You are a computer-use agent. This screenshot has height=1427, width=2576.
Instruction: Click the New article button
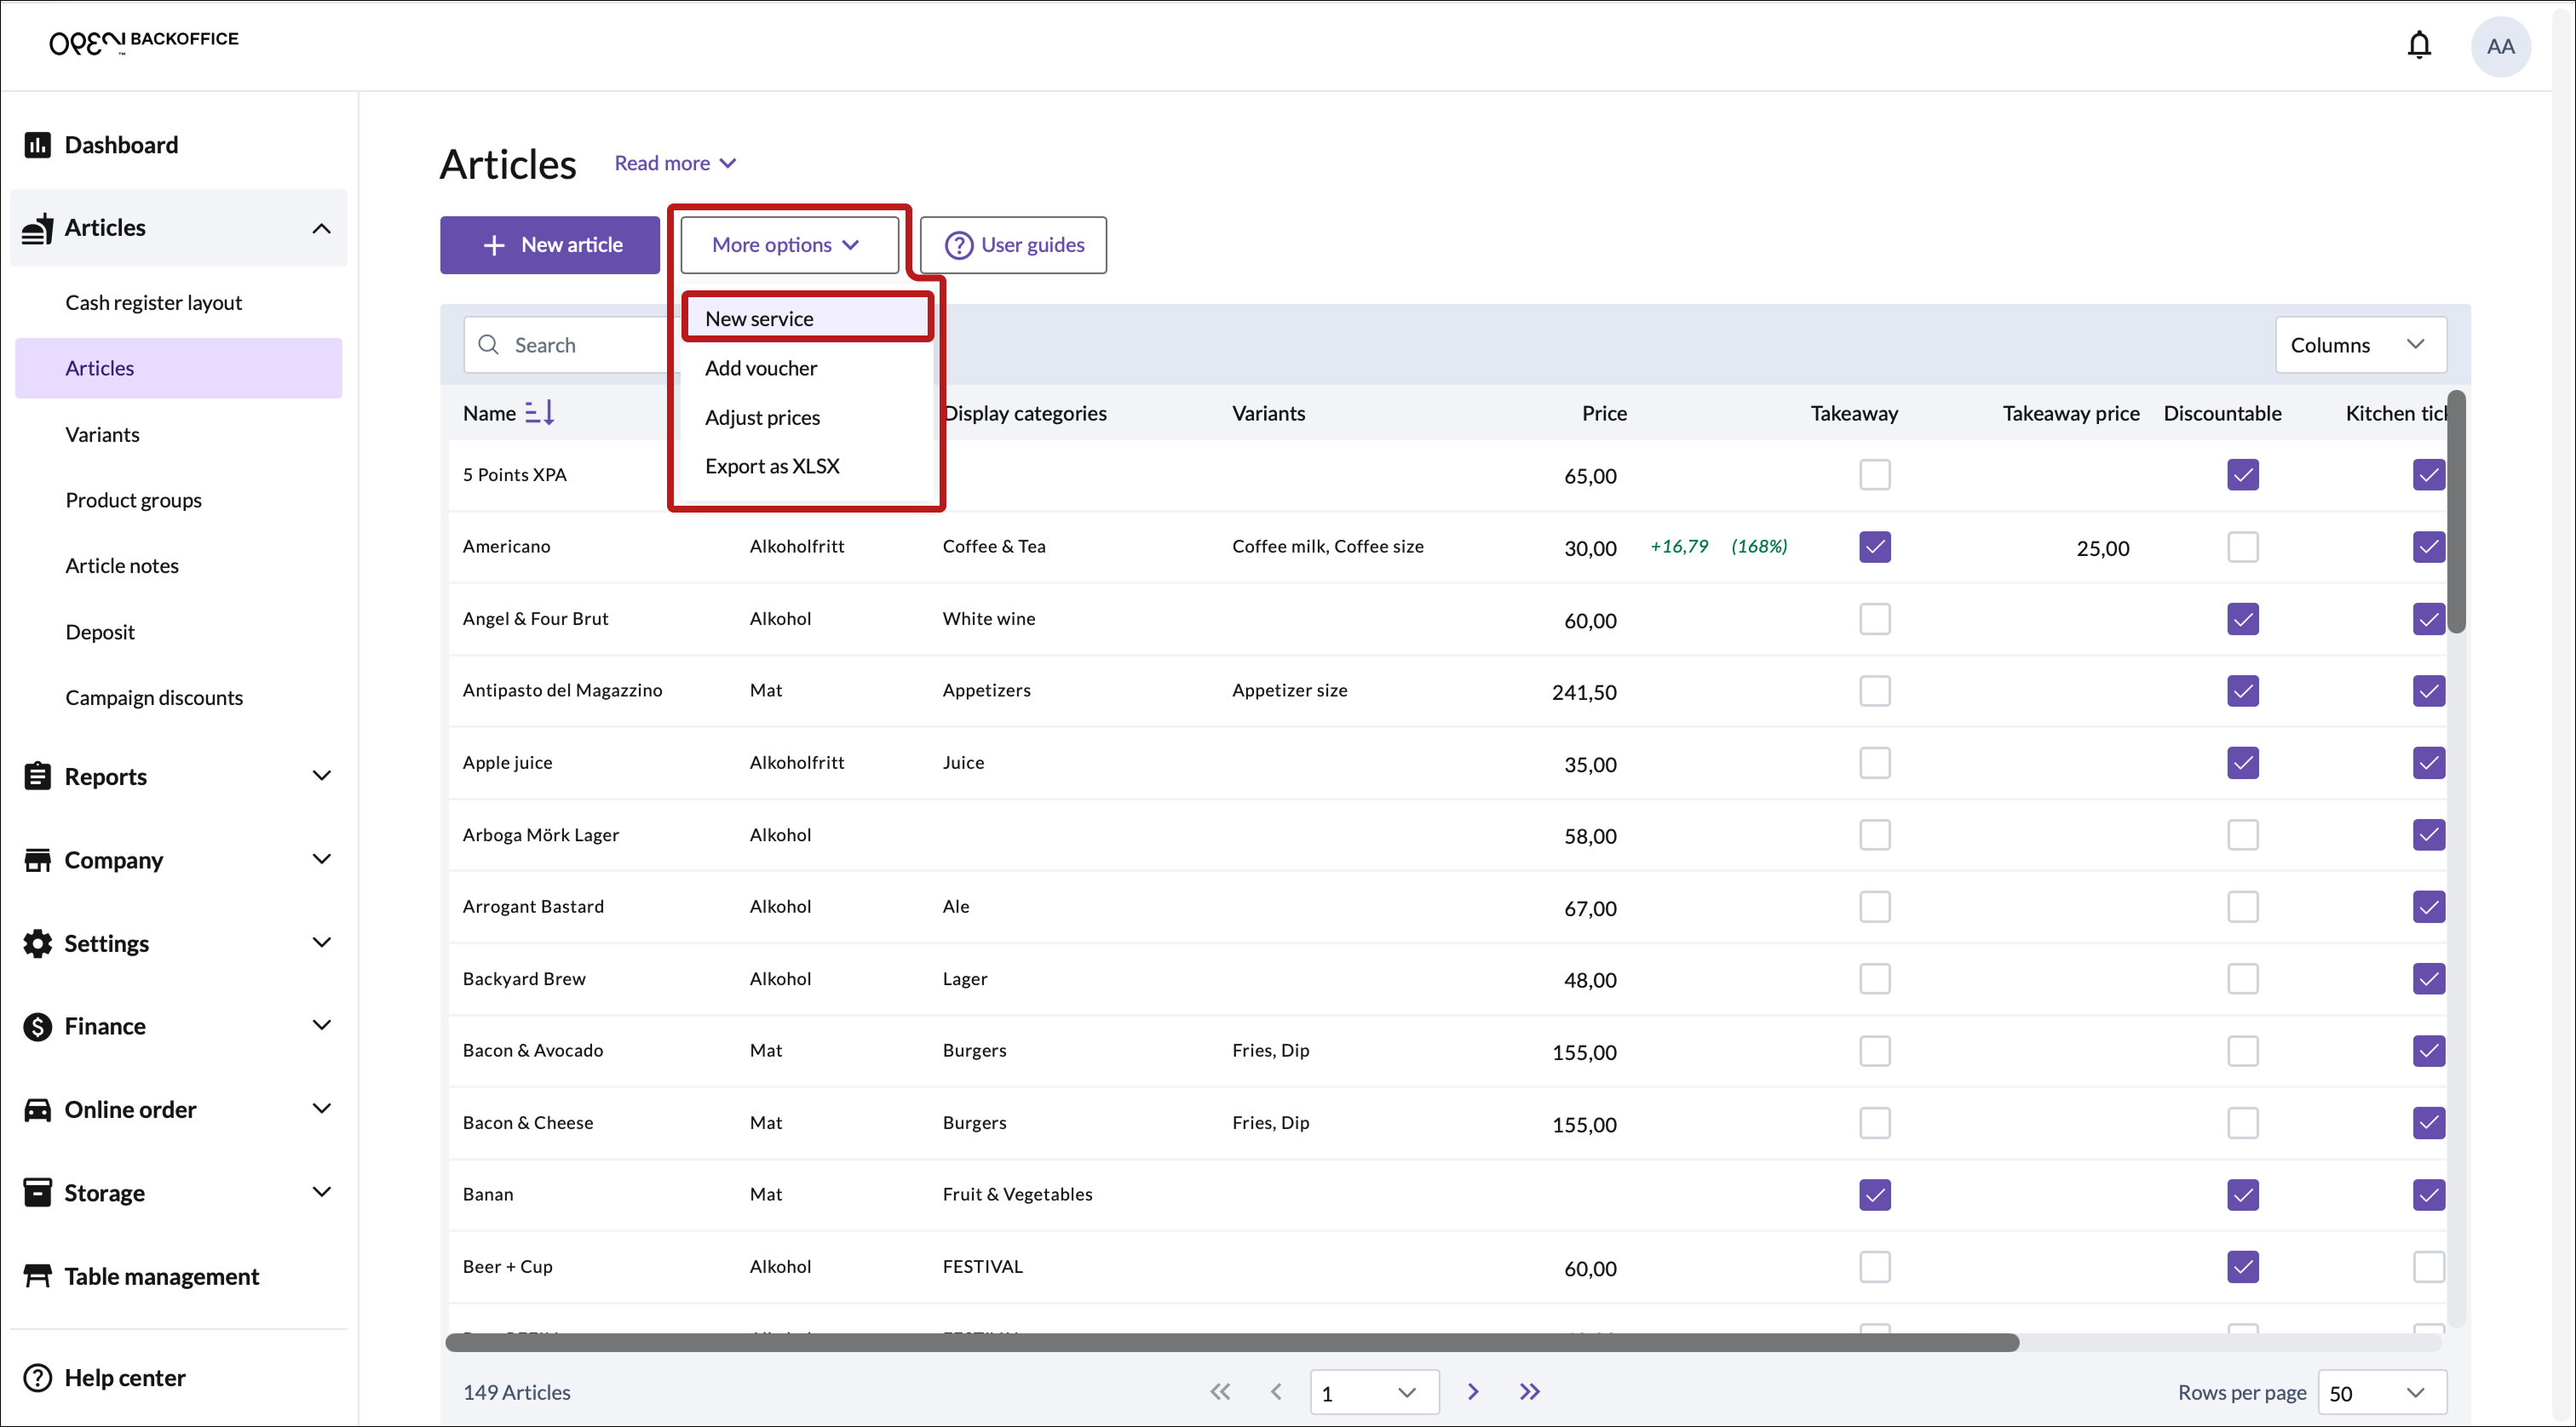[x=550, y=245]
